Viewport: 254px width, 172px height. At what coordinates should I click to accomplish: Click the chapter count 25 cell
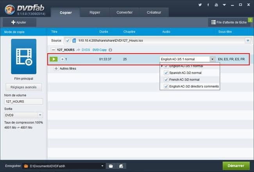pyautogui.click(x=125, y=59)
